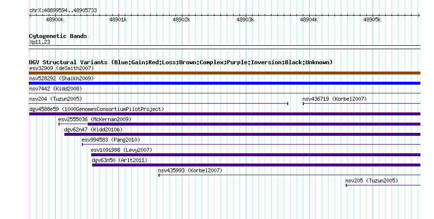Click the 48901k ruler tick label
Image resolution: width=434 pixels, height=219 pixels.
point(118,19)
